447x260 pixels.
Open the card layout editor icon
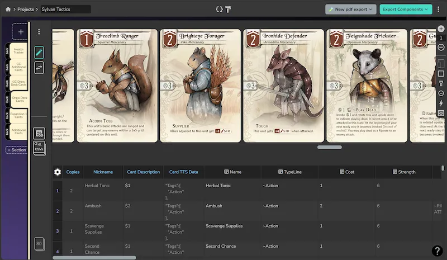coord(39,133)
